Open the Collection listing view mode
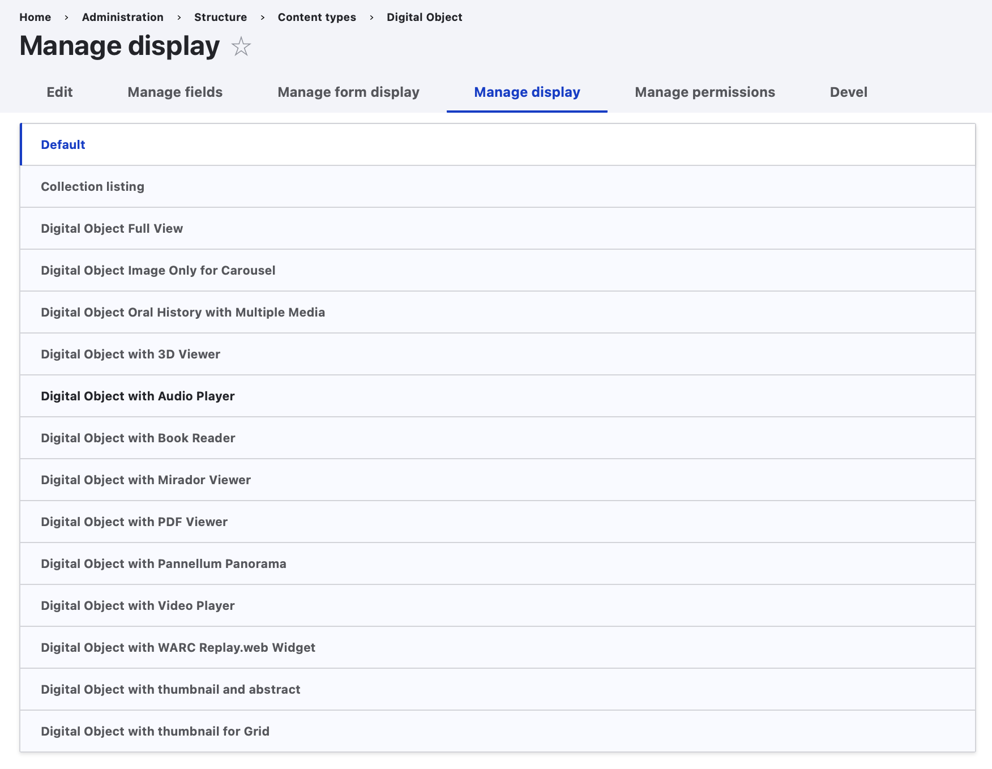Screen dimensions: 992x769 point(92,187)
